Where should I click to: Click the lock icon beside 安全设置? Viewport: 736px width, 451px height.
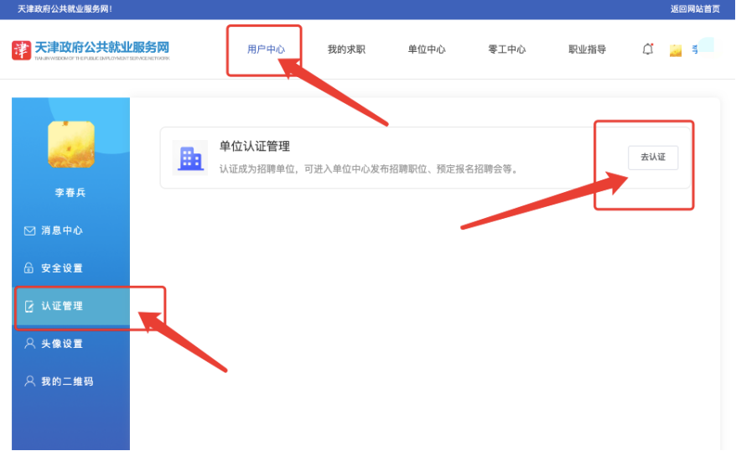[x=29, y=268]
